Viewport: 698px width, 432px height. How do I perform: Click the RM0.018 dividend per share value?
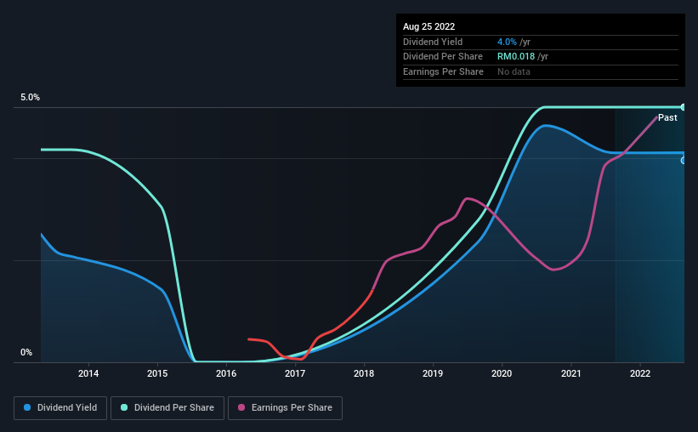click(515, 57)
